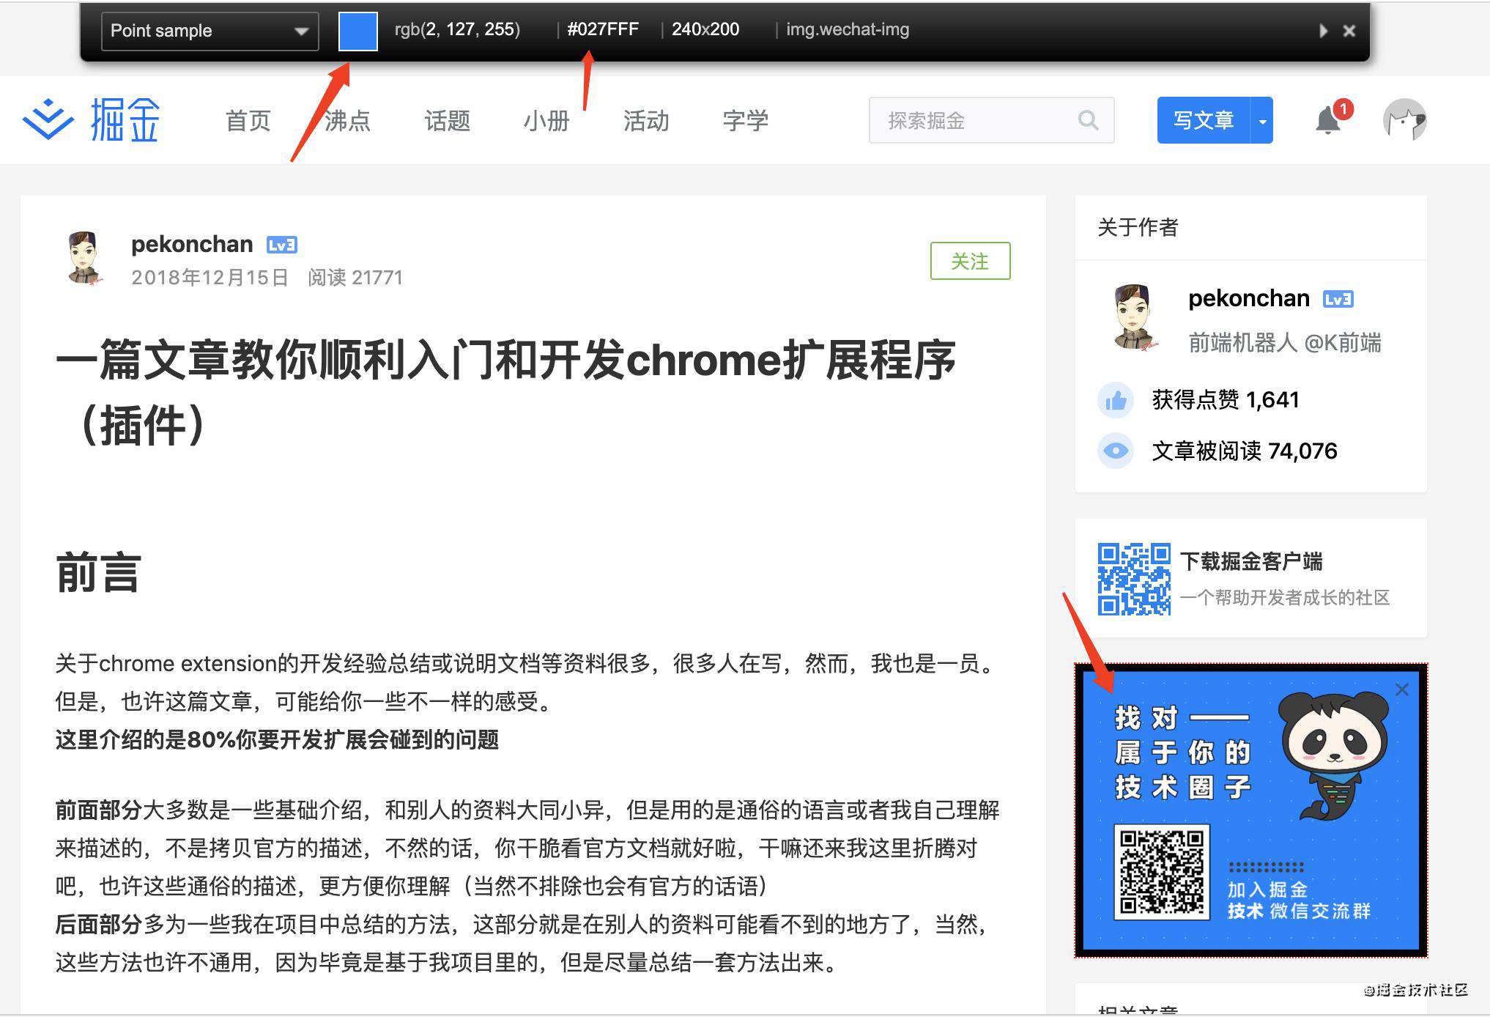Click the WeChat group QR code
Screen dimensions: 1490x1017
coord(1162,872)
